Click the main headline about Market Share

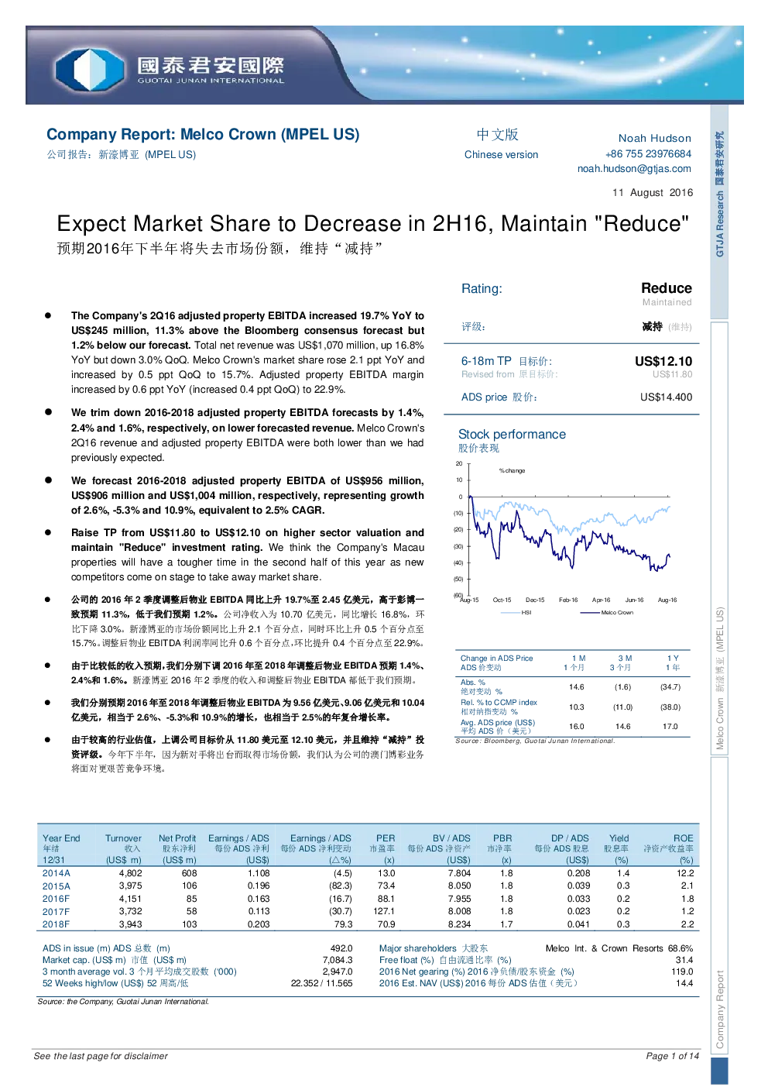pyautogui.click(x=372, y=224)
